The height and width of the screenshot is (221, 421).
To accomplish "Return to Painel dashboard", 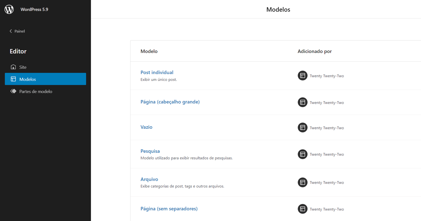I will click(19, 31).
